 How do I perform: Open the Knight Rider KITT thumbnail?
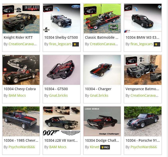pos(21,19)
